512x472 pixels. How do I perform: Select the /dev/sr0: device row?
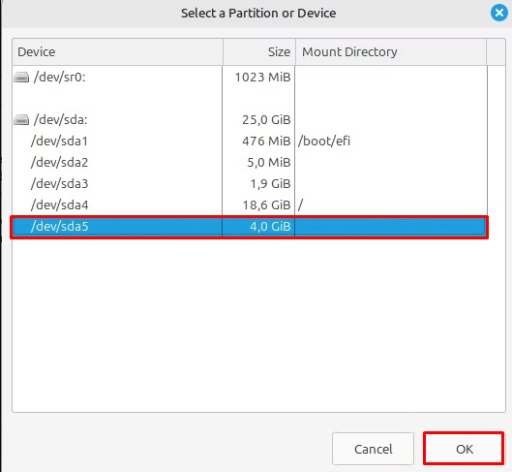(250, 78)
